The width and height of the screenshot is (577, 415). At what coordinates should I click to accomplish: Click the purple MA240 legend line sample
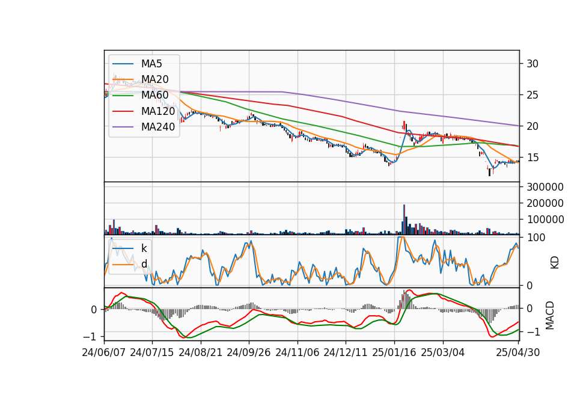(123, 127)
